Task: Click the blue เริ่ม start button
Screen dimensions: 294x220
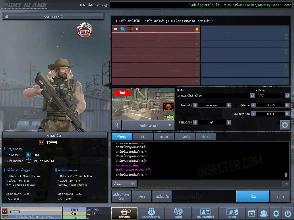Action: 253,197
